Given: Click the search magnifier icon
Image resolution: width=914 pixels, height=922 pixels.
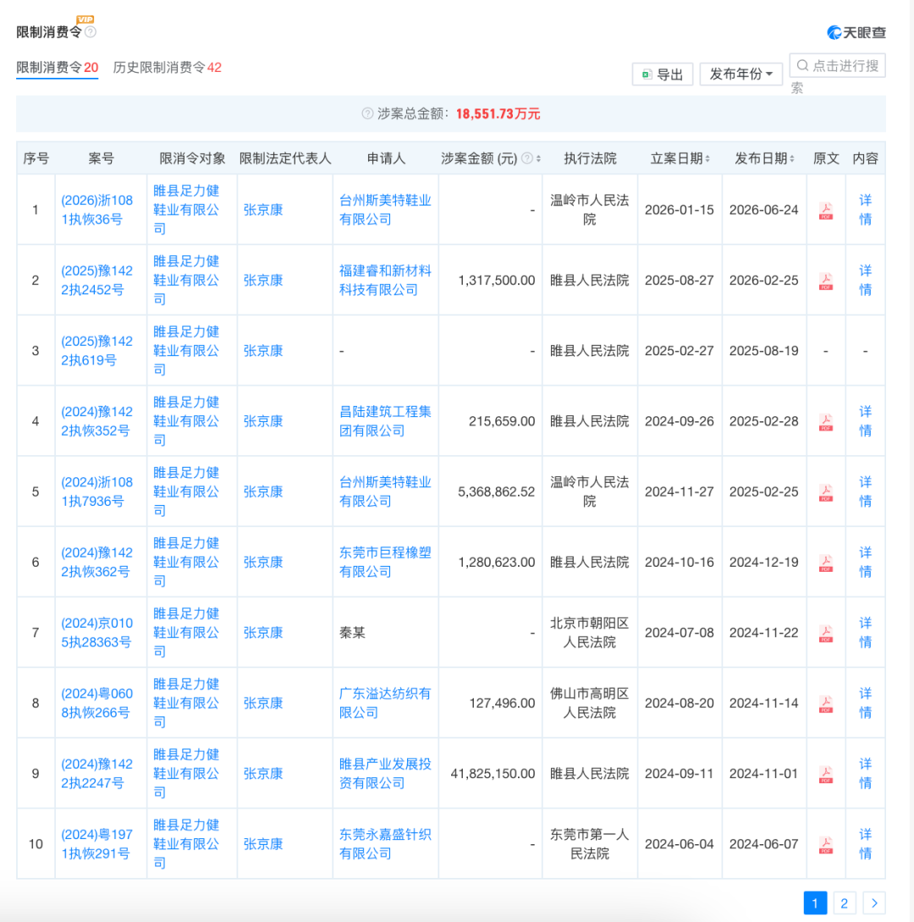Looking at the screenshot, I should (x=802, y=65).
